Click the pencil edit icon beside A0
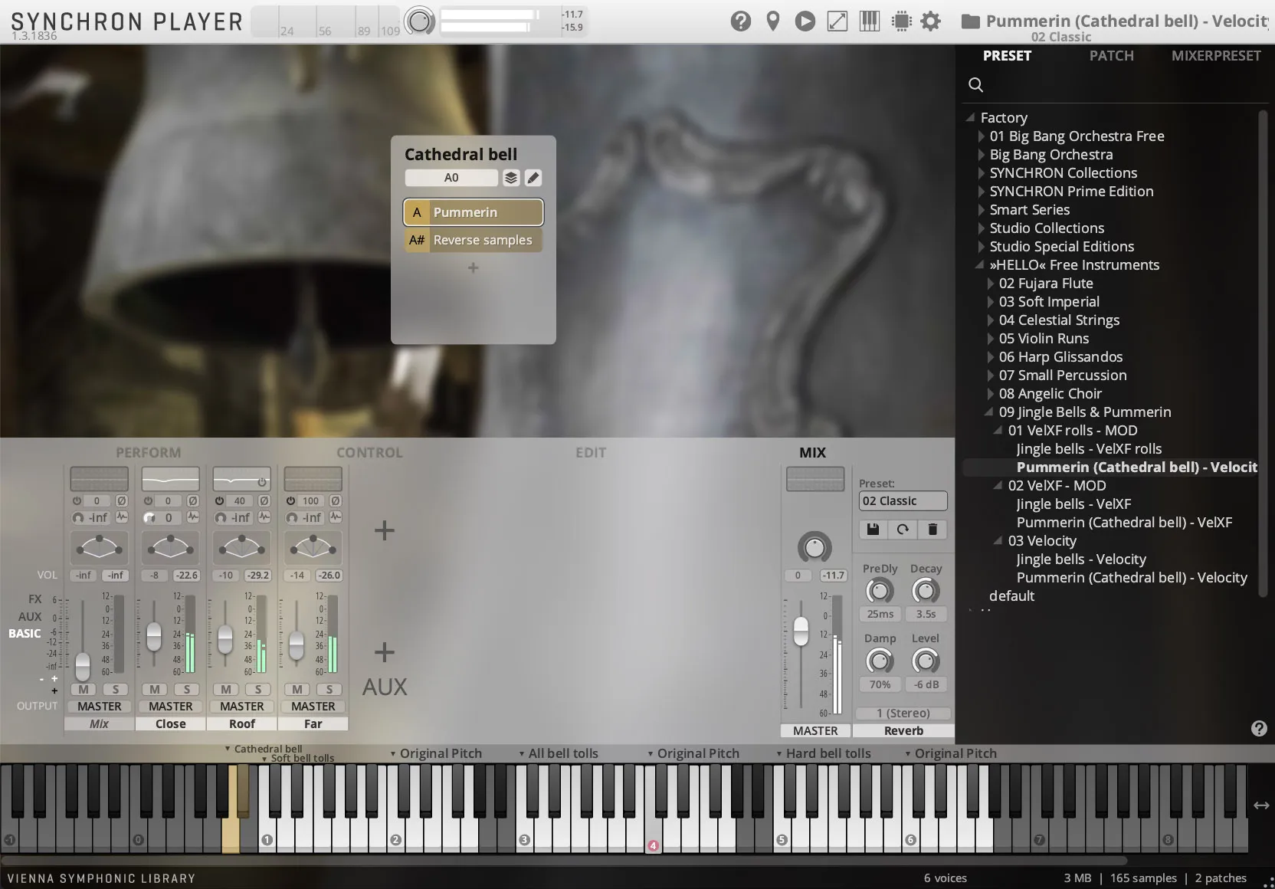Viewport: 1275px width, 889px height. (x=533, y=178)
